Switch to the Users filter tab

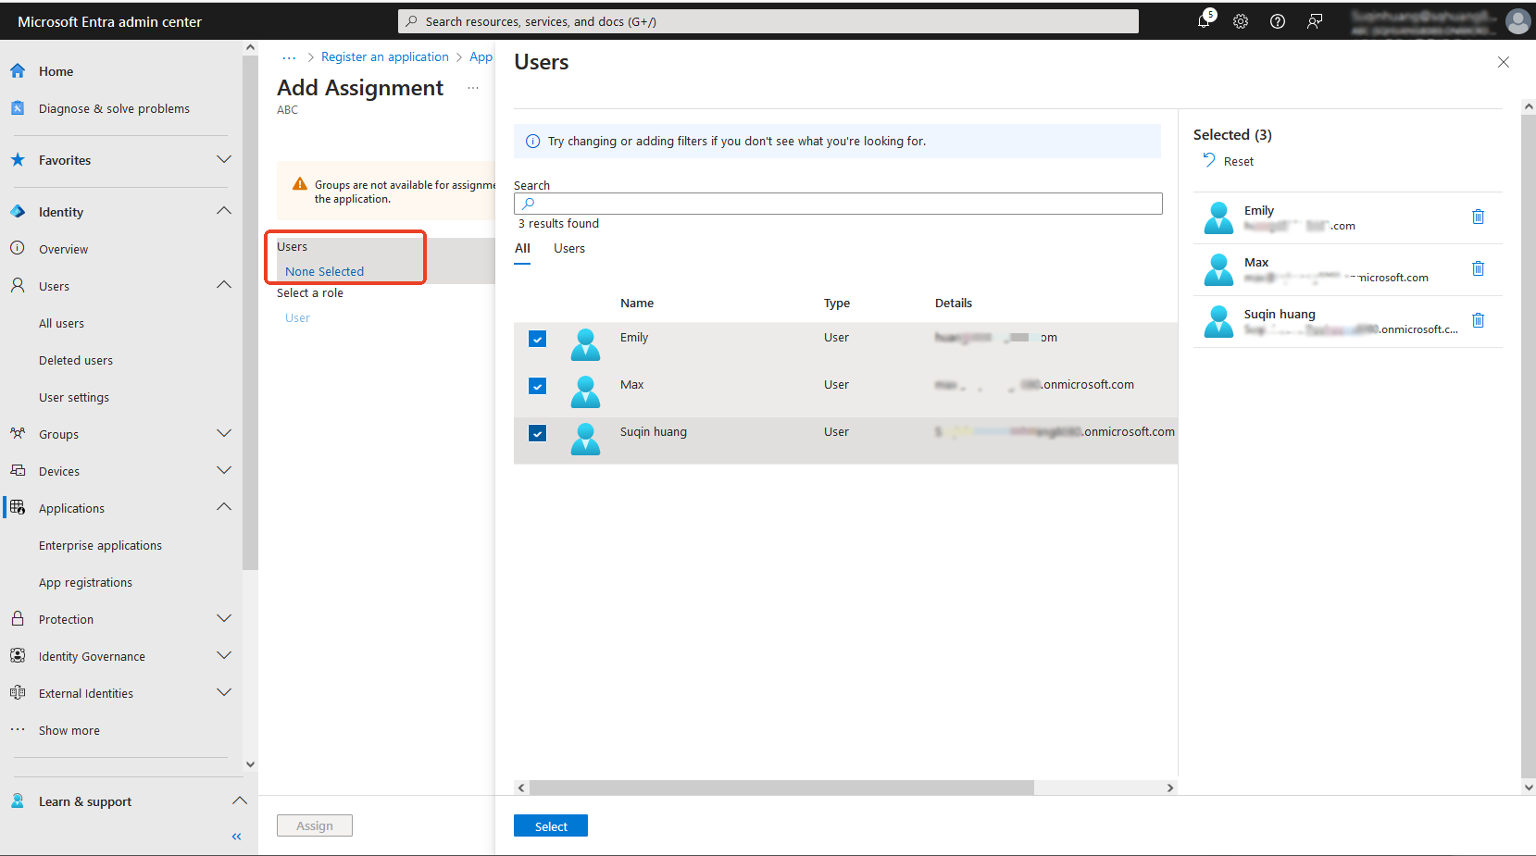[x=569, y=248]
